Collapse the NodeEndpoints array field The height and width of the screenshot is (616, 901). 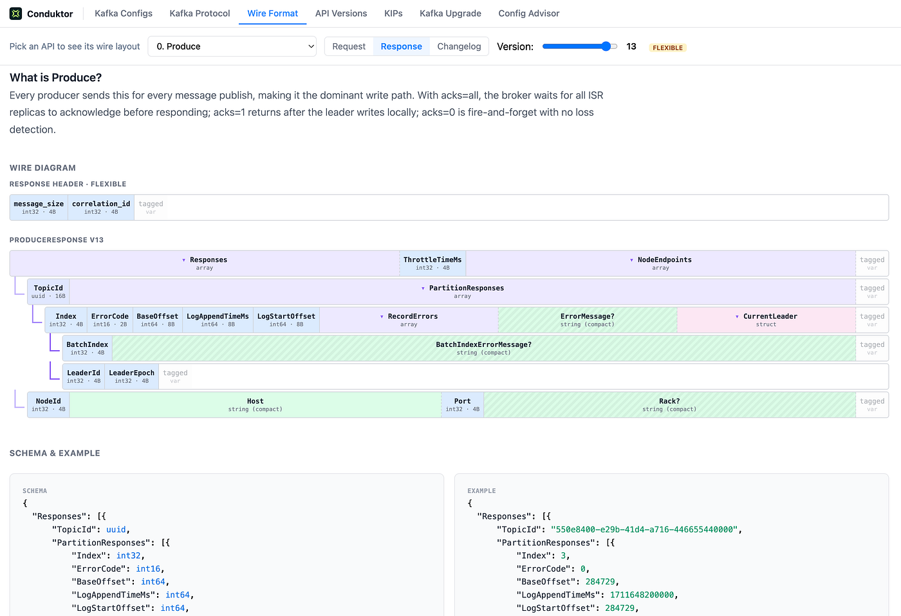click(x=660, y=263)
